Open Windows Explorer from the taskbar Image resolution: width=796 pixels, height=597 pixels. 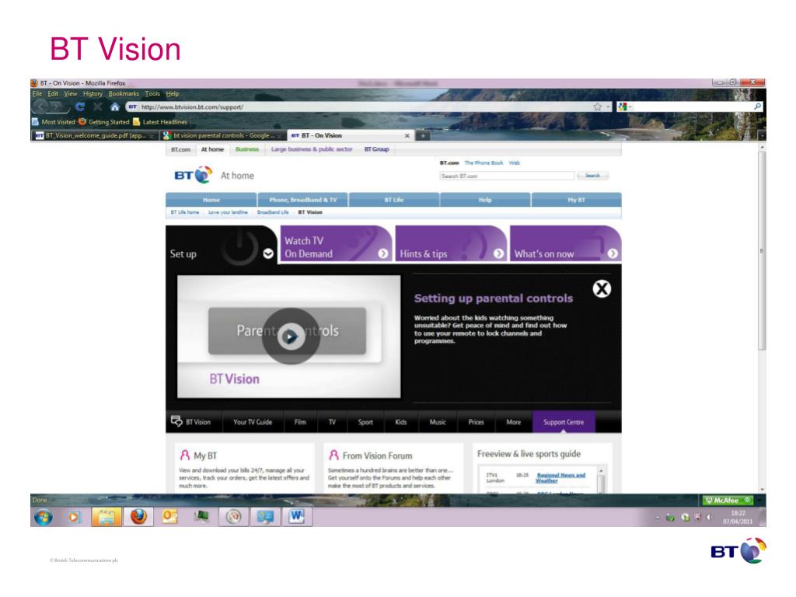[x=106, y=517]
